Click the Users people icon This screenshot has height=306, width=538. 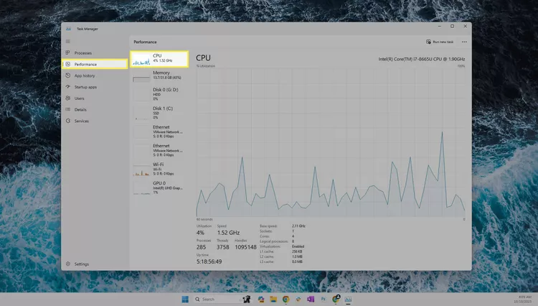[68, 98]
